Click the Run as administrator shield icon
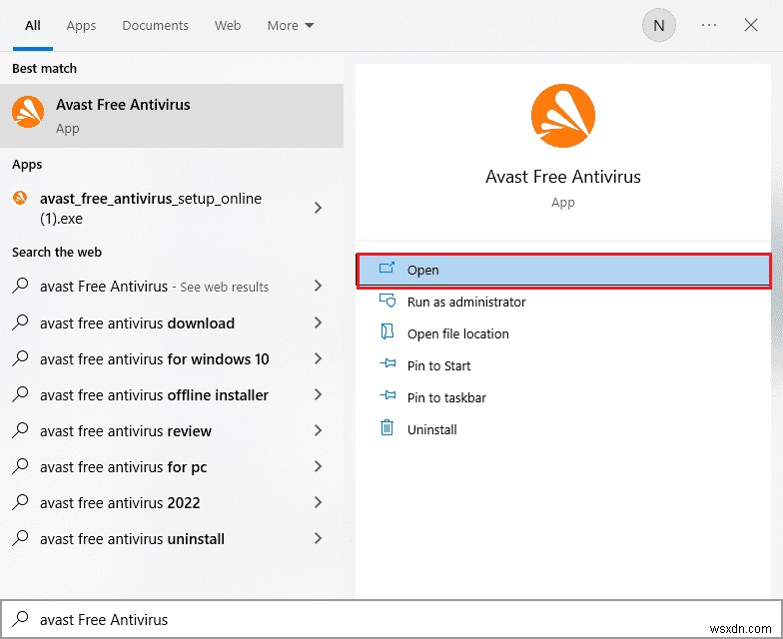 point(388,302)
